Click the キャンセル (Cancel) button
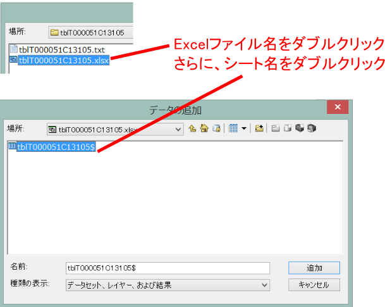Viewport: 385px width, 307px height. click(314, 285)
